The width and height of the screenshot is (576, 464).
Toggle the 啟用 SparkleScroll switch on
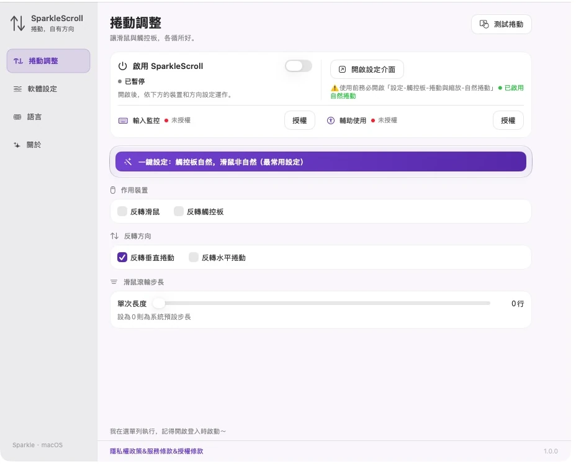coord(299,66)
